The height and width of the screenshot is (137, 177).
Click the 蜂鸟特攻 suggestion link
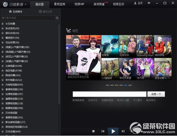point(151,100)
